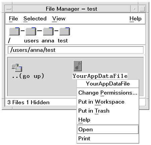Open the File menu
This screenshot has width=151, height=145.
[13, 18]
